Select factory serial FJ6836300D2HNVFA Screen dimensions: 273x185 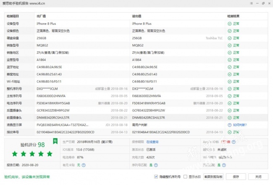51,96
